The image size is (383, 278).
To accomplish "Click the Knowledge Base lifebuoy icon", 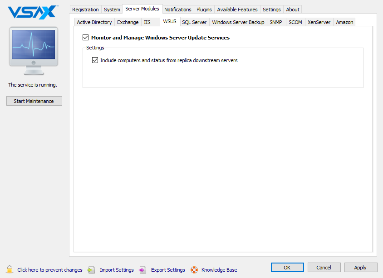I will pos(194,270).
